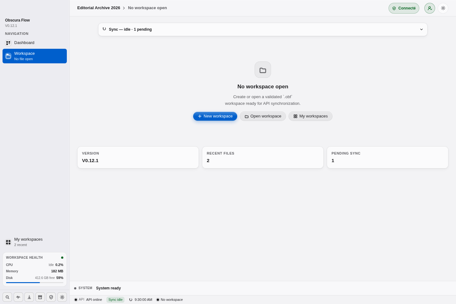
Task: Open My workspaces 2 recent in the sidebar
Action: 35,242
